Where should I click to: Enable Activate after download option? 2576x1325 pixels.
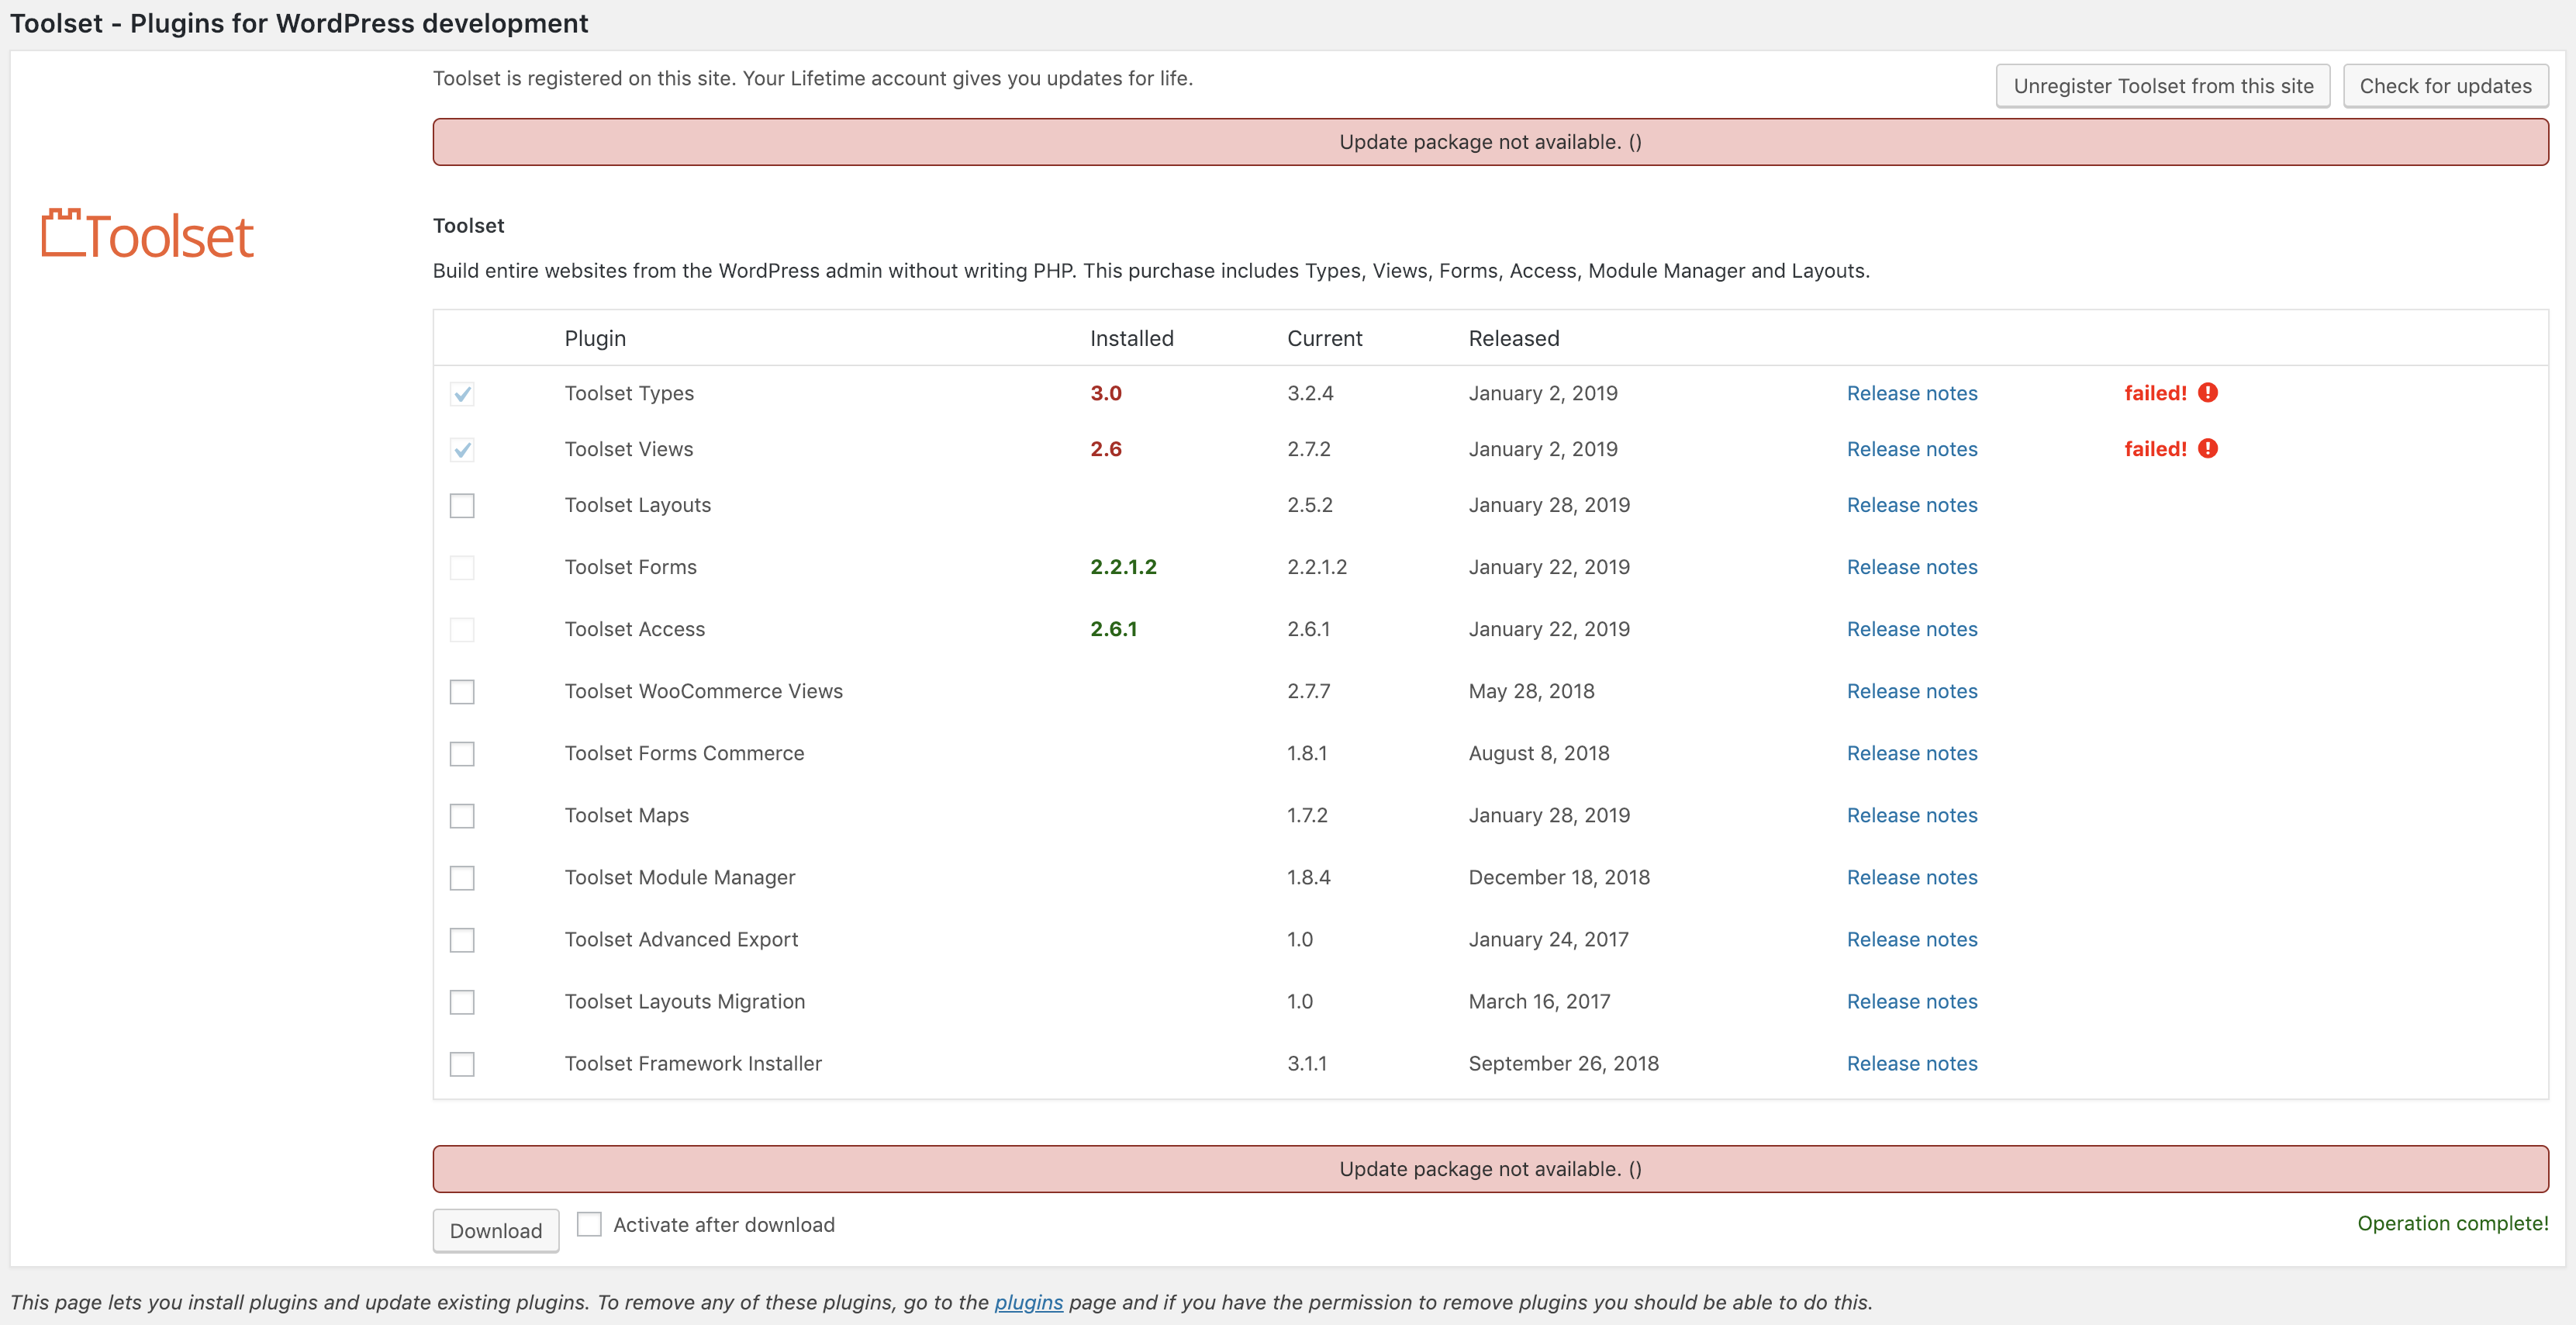[x=589, y=1224]
